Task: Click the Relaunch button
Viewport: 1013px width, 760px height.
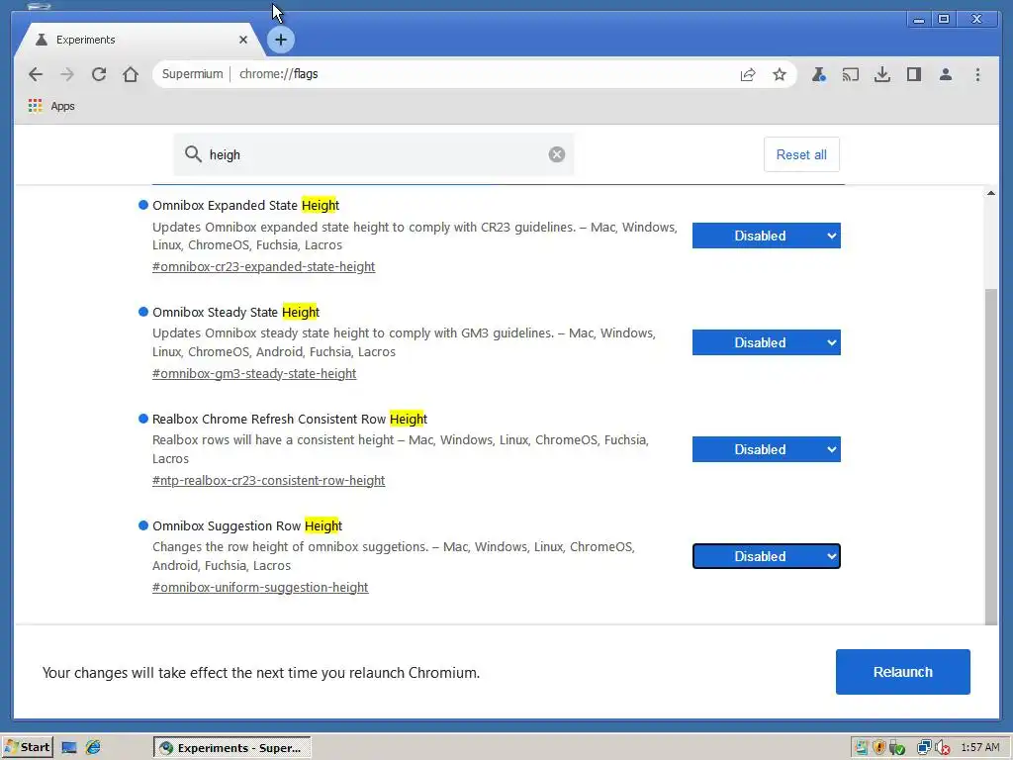Action: pyautogui.click(x=902, y=672)
